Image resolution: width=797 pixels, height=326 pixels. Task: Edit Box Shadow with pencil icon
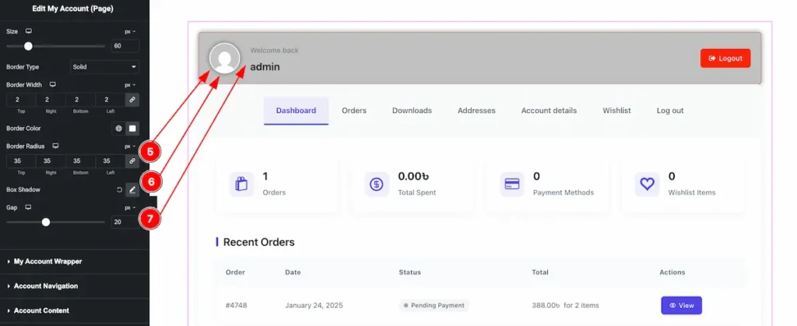pyautogui.click(x=132, y=190)
